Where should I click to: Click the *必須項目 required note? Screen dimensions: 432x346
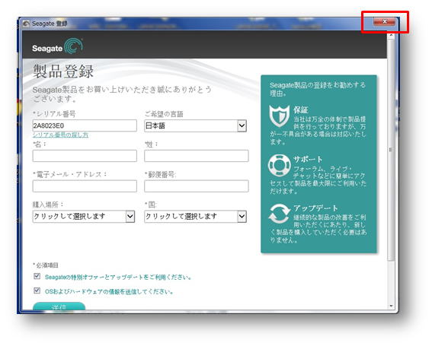[46, 265]
